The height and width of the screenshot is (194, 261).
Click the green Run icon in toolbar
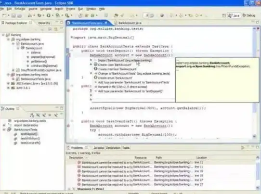pos(49,15)
